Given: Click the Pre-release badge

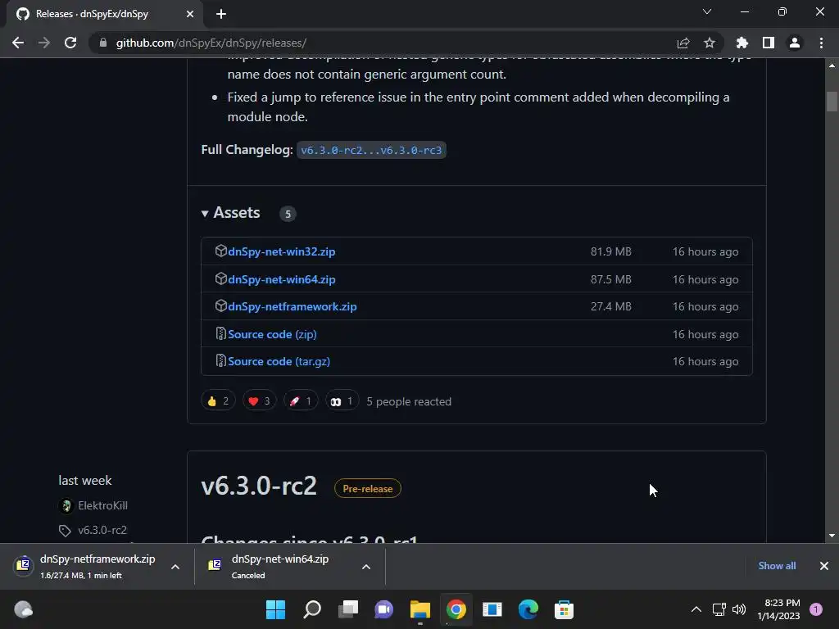Looking at the screenshot, I should 368,488.
